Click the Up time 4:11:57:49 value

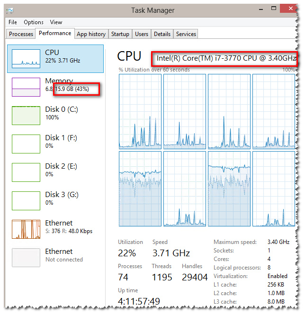coord(139,301)
